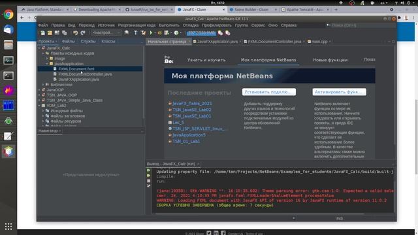Select FXMLDocument.fxml in project tree
The image size is (418, 235).
point(76,69)
